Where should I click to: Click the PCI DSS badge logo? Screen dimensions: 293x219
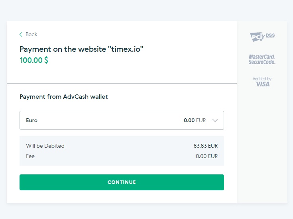[x=262, y=37]
